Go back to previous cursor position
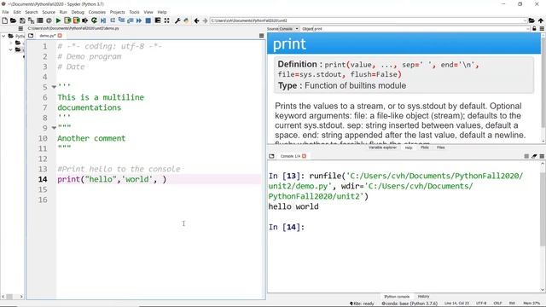The image size is (546, 307). pyautogui.click(x=197, y=20)
